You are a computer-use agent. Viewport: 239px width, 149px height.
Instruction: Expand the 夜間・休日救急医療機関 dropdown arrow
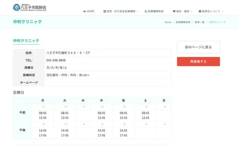click(138, 12)
